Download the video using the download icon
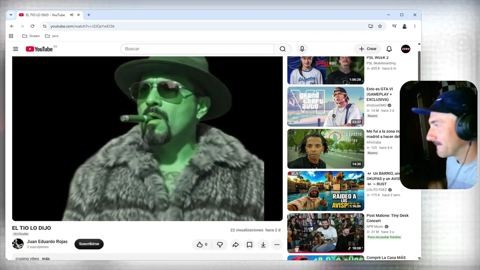480x270 pixels. (263, 244)
